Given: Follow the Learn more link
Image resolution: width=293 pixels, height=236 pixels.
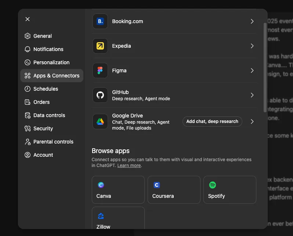Looking at the screenshot, I should (x=129, y=166).
